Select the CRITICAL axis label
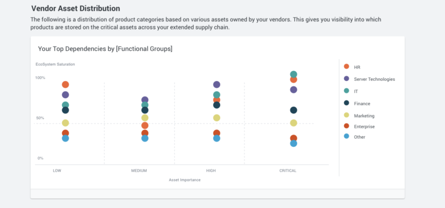 tap(288, 170)
